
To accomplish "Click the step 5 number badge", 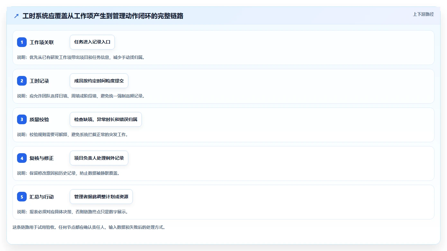I will point(22,197).
